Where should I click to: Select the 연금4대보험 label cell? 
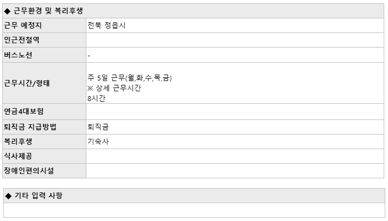44,111
